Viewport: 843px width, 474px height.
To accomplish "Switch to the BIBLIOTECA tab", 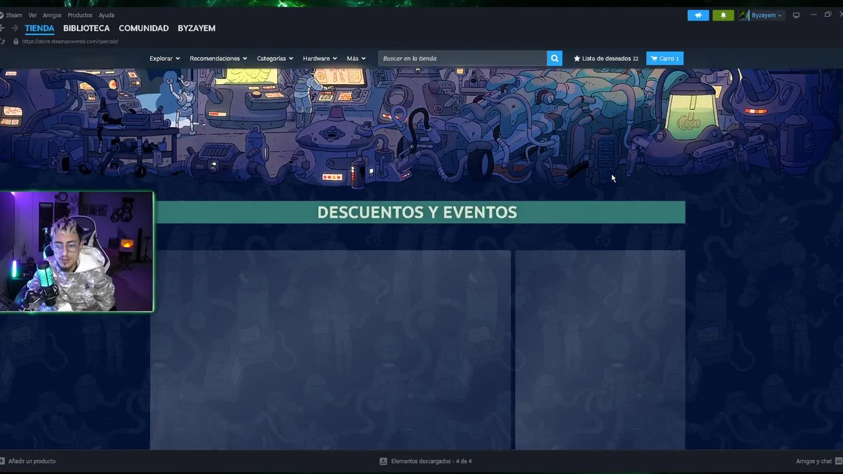I will (86, 28).
